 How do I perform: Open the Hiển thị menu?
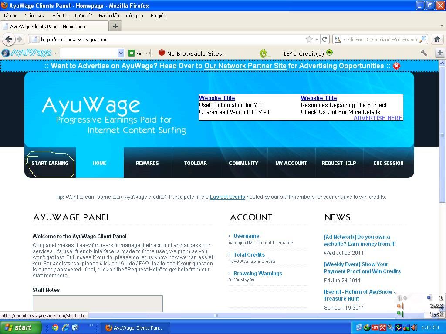pyautogui.click(x=60, y=16)
